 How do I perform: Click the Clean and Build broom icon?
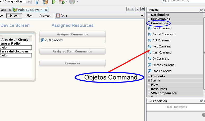pos(45,2)
